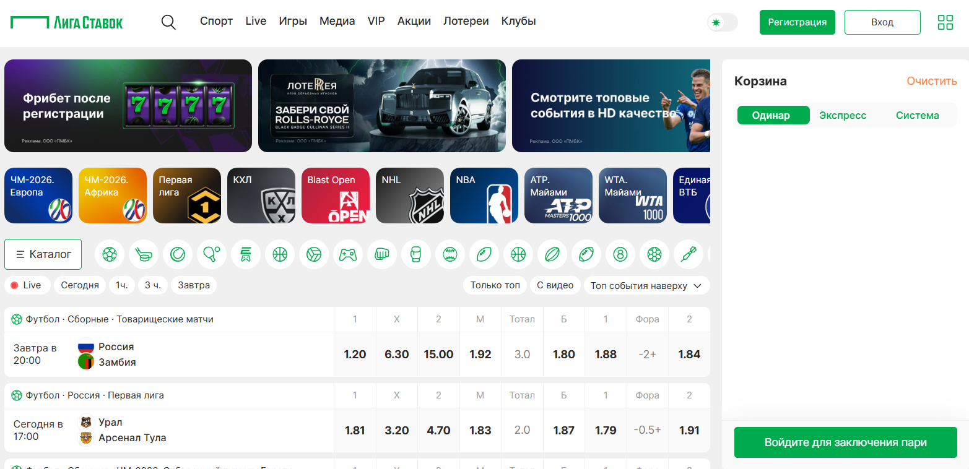Select the volleyball sport icon
969x469 pixels.
click(x=314, y=254)
